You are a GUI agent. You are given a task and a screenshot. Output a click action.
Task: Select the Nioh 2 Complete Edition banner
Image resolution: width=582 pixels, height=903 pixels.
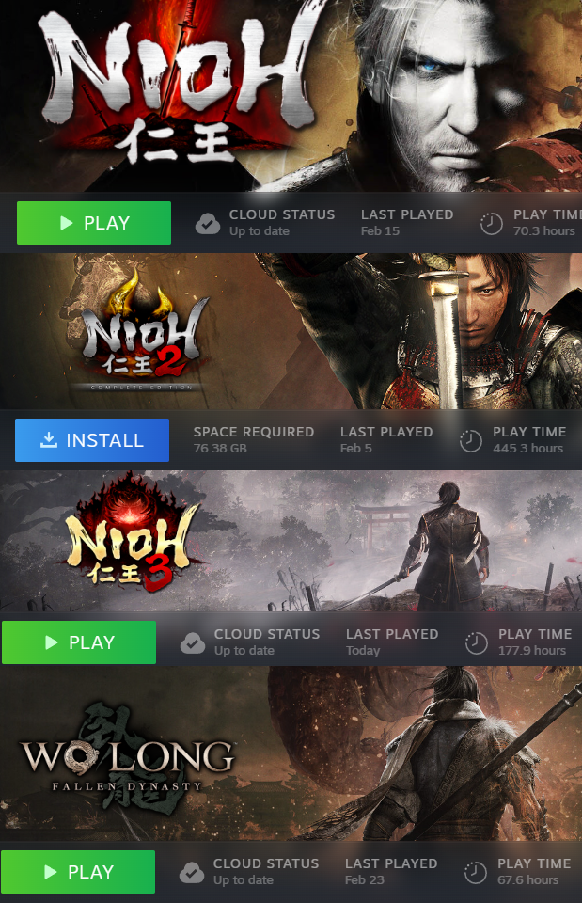point(291,332)
